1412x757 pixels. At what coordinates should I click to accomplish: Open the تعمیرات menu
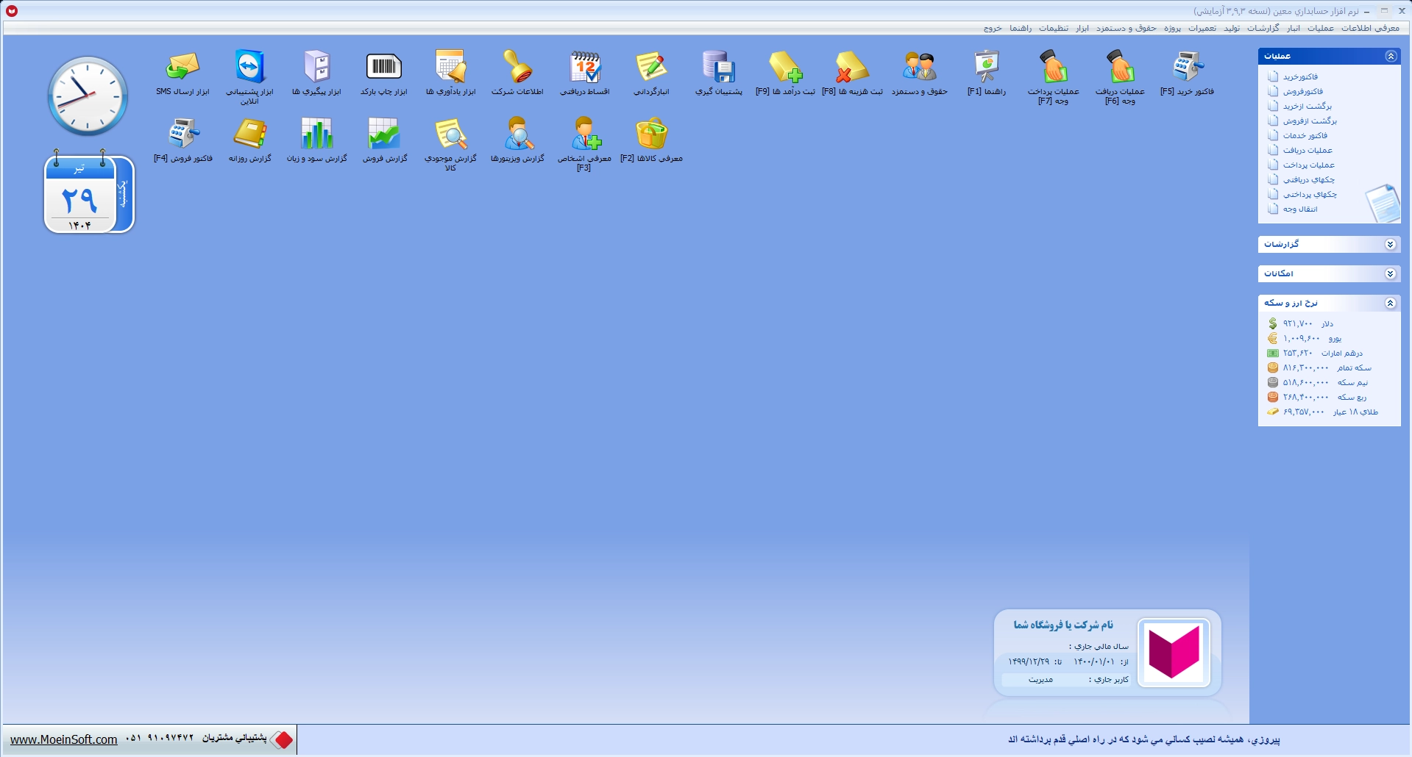1202,28
